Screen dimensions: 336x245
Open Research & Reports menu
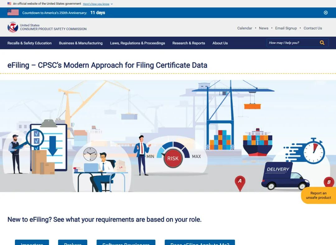pos(189,43)
